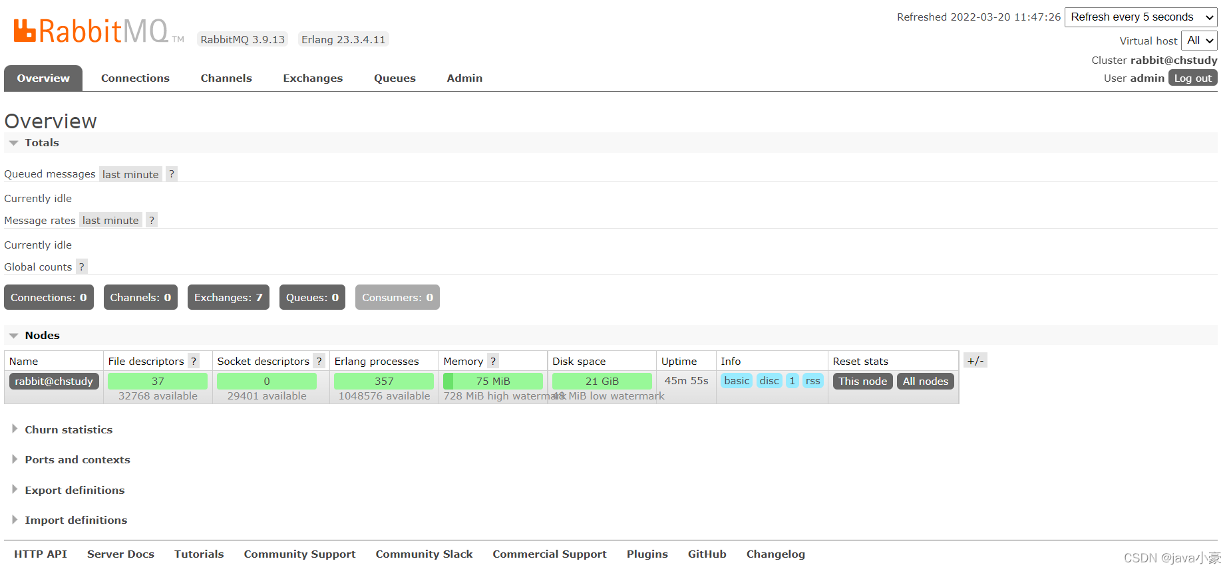Click the Uptime value 45m 55s
The image size is (1231, 571).
(x=686, y=380)
